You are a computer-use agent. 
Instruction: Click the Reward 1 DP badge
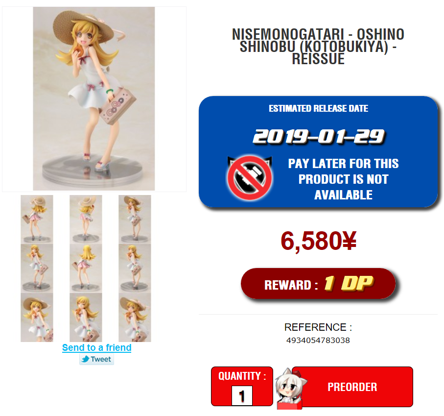[x=318, y=284]
